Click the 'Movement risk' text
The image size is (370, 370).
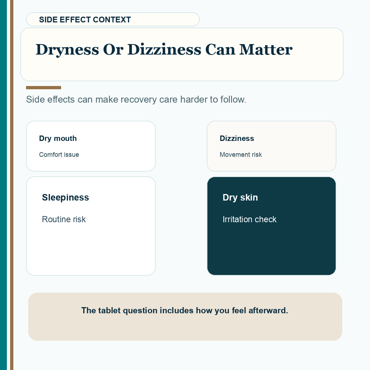(241, 155)
